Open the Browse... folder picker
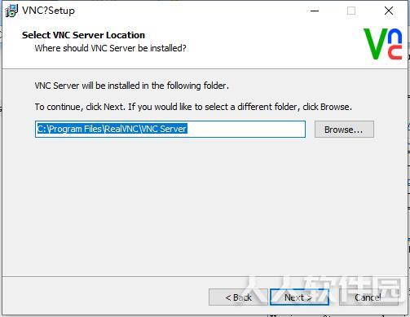 (344, 130)
